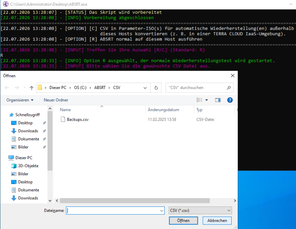Click the pin icon beside pinned Desktop
Image resolution: width=296 pixels, height=229 pixels.
[x=44, y=123]
